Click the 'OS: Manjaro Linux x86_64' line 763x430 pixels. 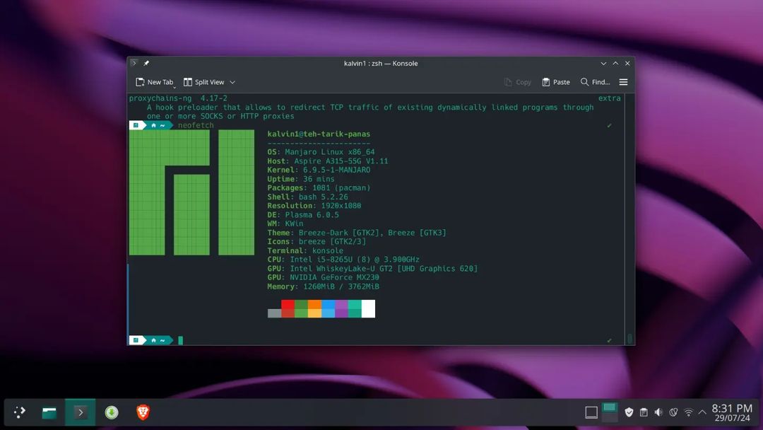[x=321, y=152]
